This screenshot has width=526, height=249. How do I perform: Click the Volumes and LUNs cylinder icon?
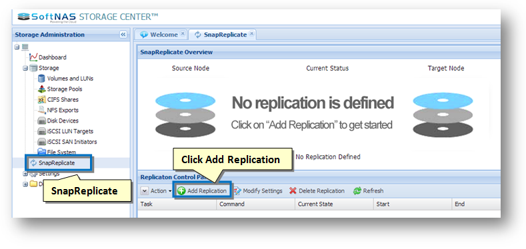tap(41, 79)
